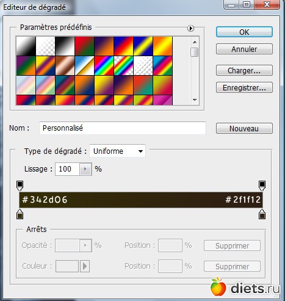Open the presets panel flyout menu arrow

[x=190, y=28]
